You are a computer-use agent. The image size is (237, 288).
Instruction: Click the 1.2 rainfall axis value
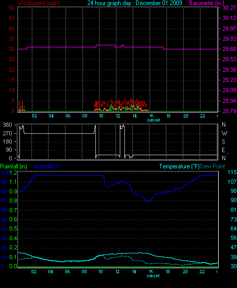13,172
